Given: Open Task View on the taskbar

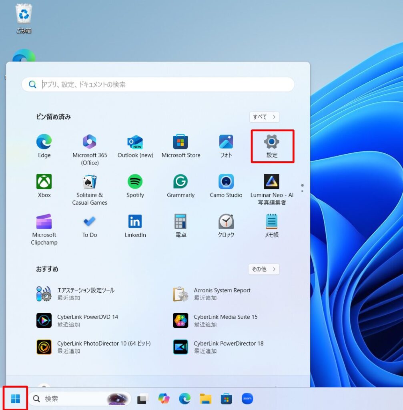Looking at the screenshot, I should coord(143,398).
